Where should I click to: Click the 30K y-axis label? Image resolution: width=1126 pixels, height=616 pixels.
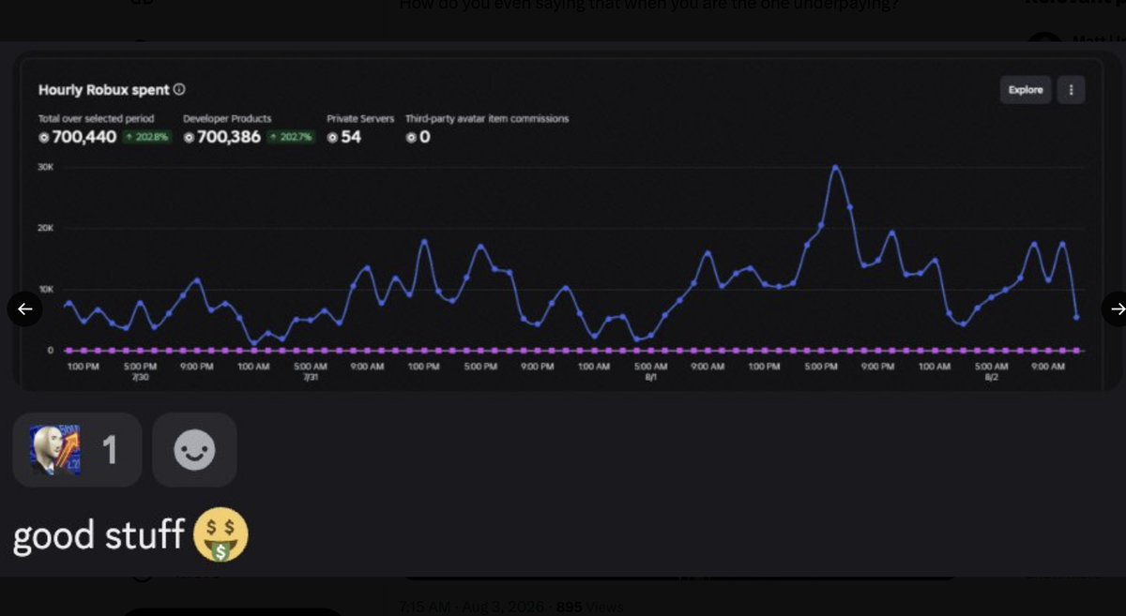[x=46, y=166]
